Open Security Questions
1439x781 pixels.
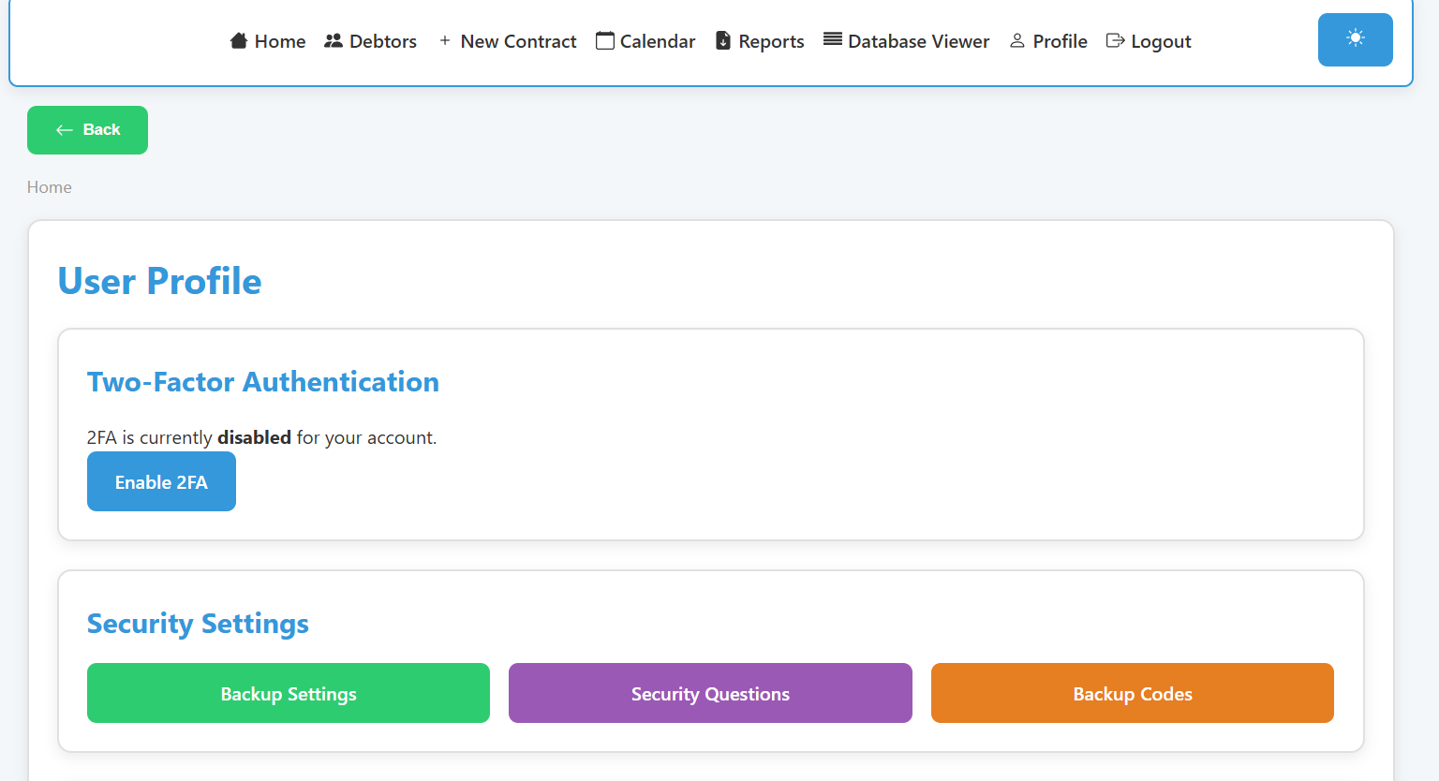click(710, 693)
